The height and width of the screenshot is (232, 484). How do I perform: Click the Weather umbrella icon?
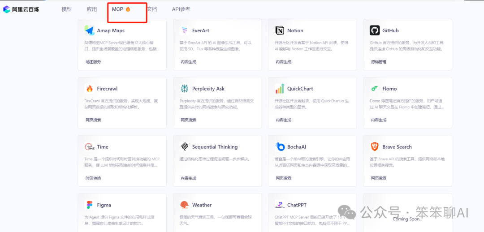pyautogui.click(x=184, y=205)
